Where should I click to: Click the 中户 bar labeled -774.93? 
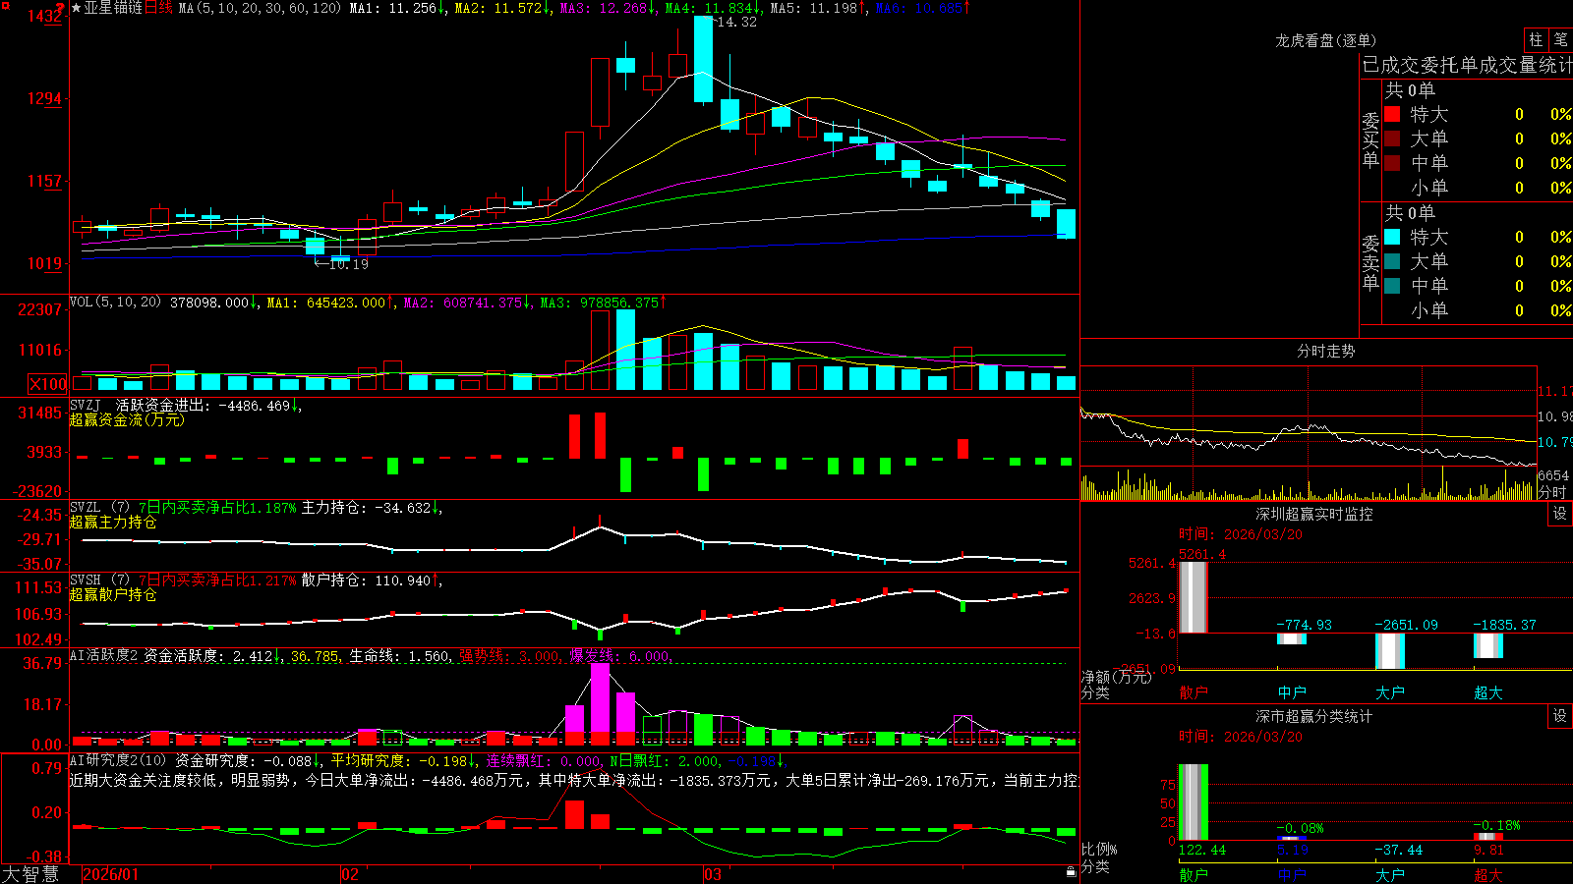(1291, 638)
